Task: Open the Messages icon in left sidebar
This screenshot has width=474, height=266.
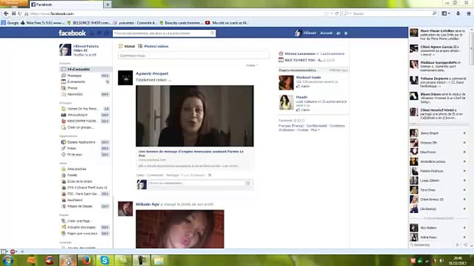Action: tap(64, 75)
